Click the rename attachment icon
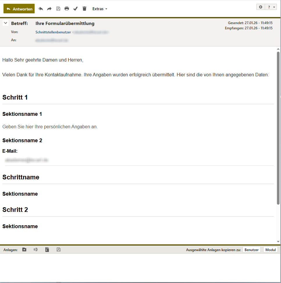This screenshot has width=281, height=283. click(x=35, y=250)
